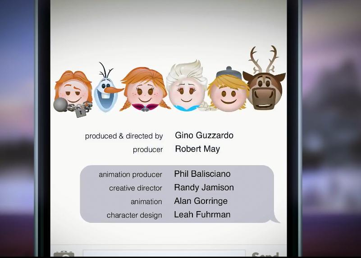361x258 pixels.
Task: Click the name Leah Fuhrman
Action: (x=202, y=215)
